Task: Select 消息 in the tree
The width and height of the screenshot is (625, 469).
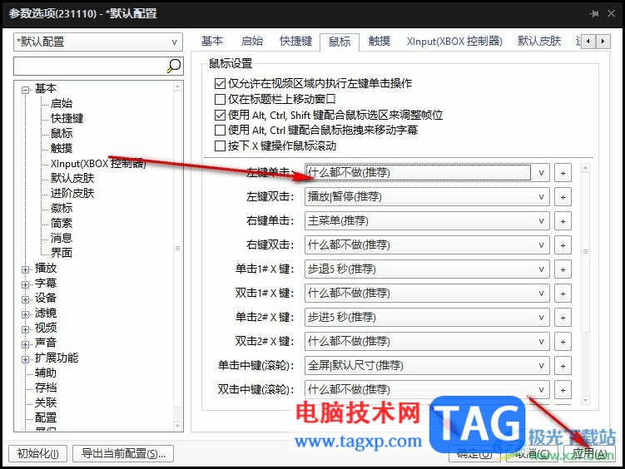Action: [x=62, y=238]
